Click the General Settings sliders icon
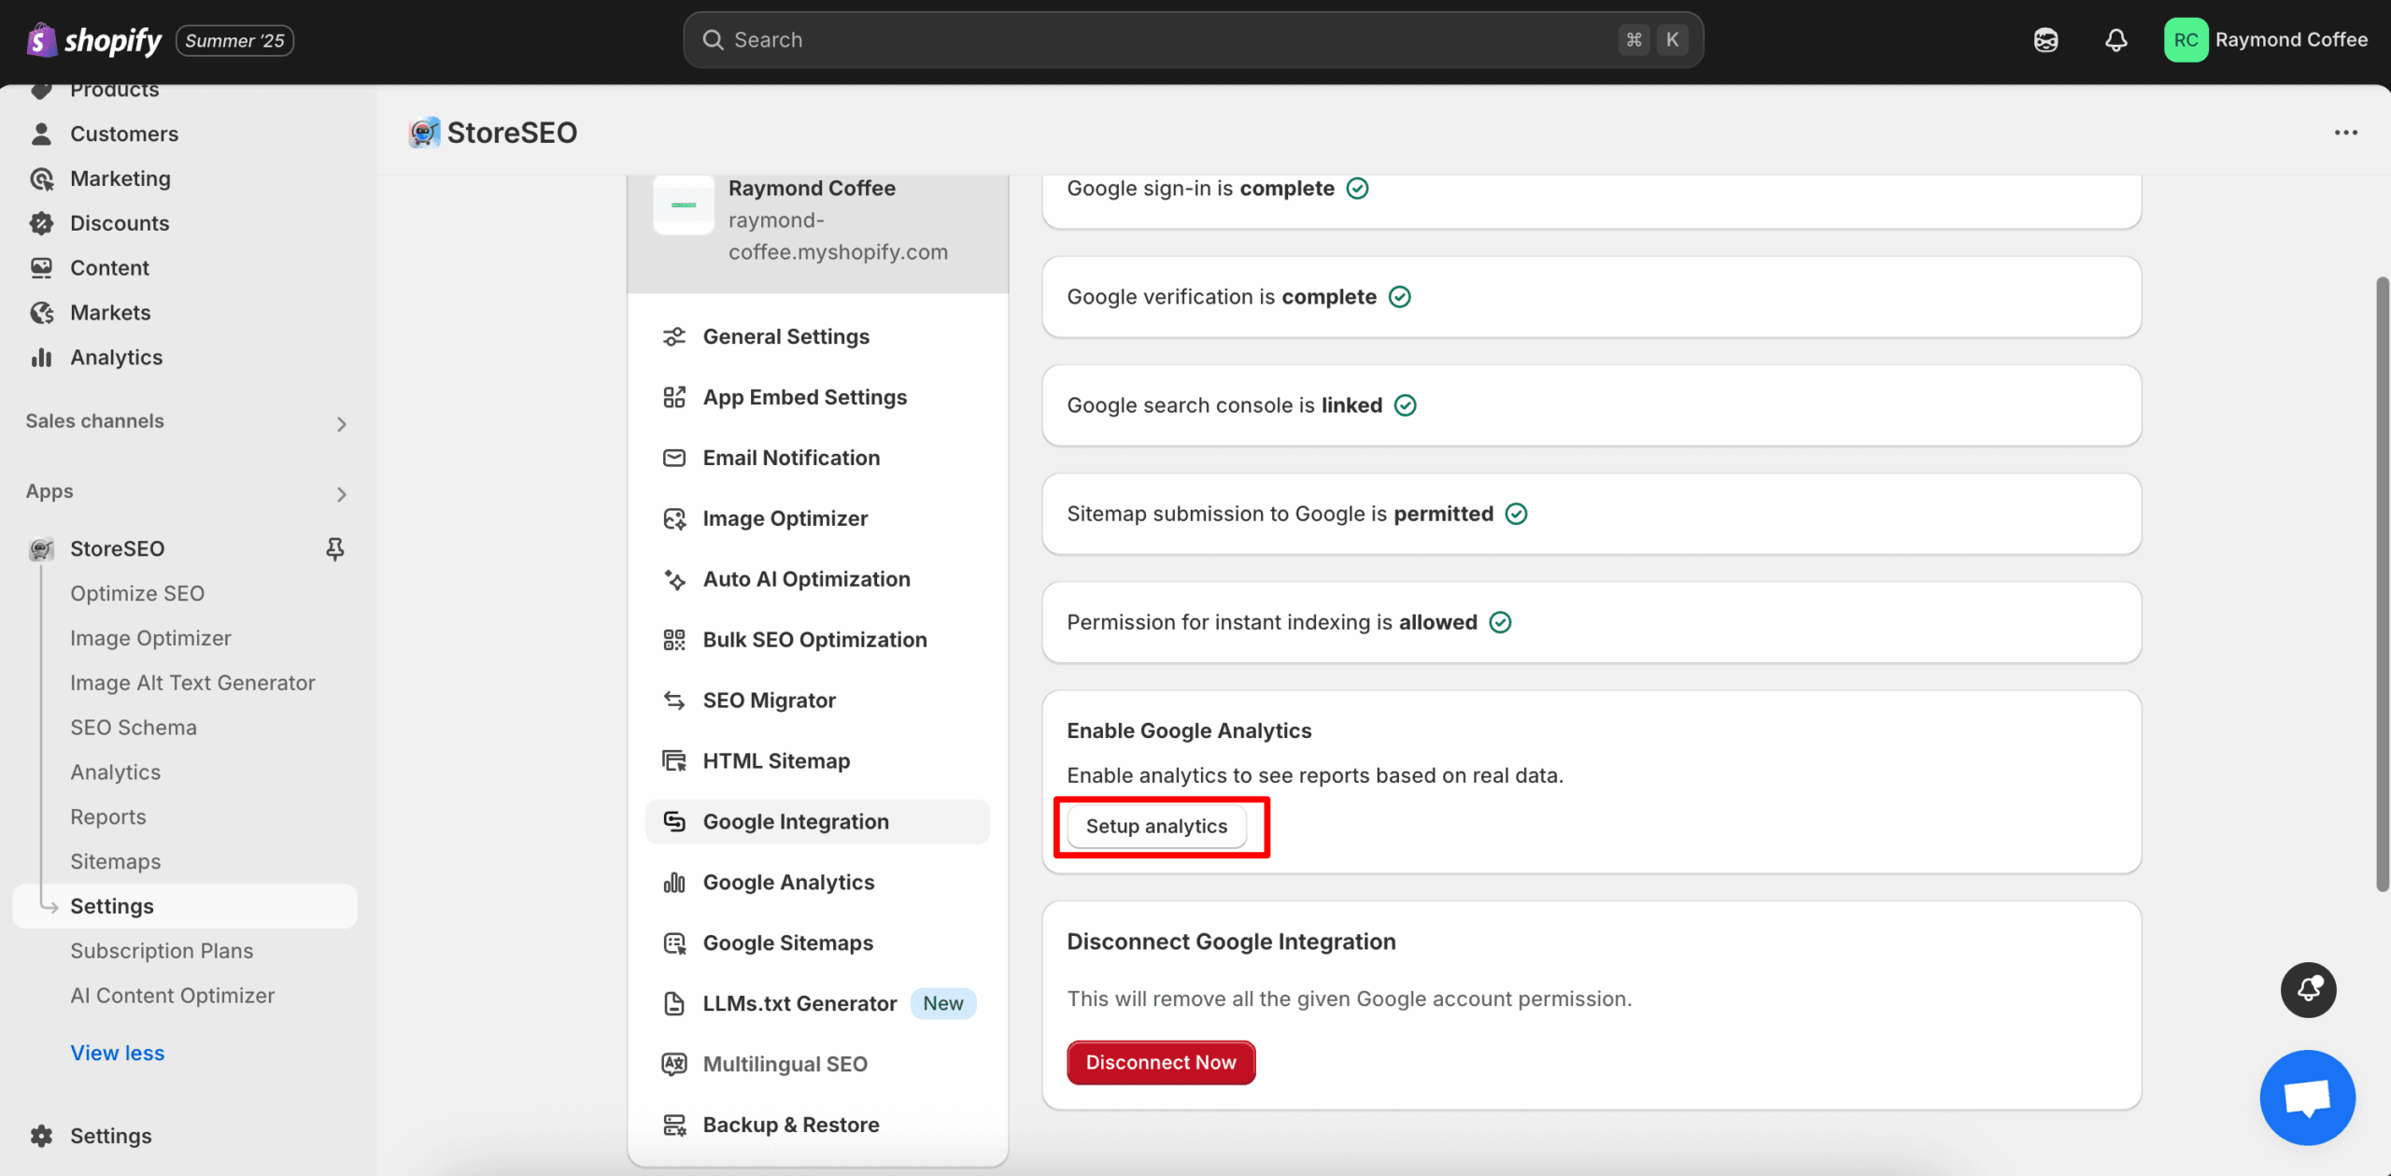Viewport: 2391px width, 1176px height. (674, 337)
